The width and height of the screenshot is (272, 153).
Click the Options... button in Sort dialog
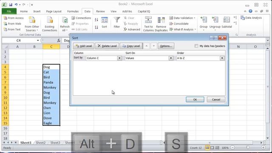pyautogui.click(x=166, y=46)
